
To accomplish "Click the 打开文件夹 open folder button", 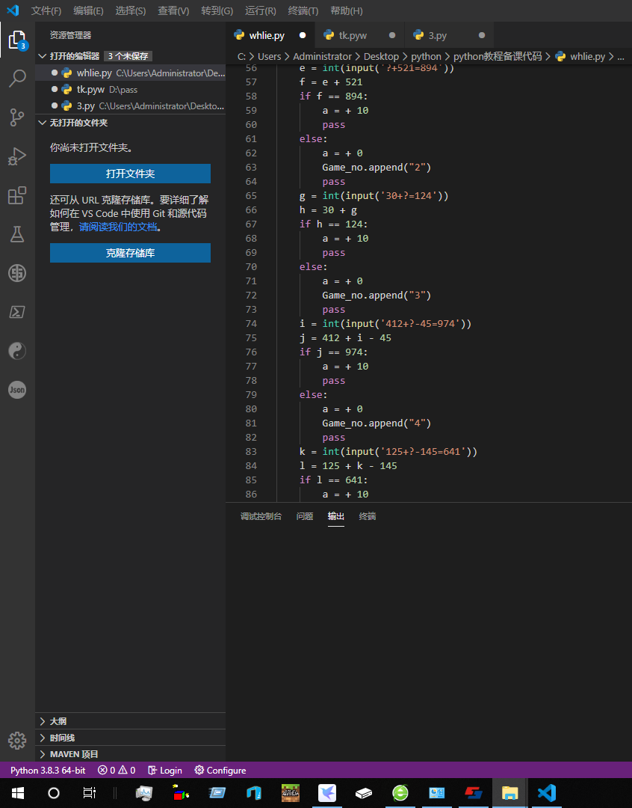I will click(x=130, y=174).
